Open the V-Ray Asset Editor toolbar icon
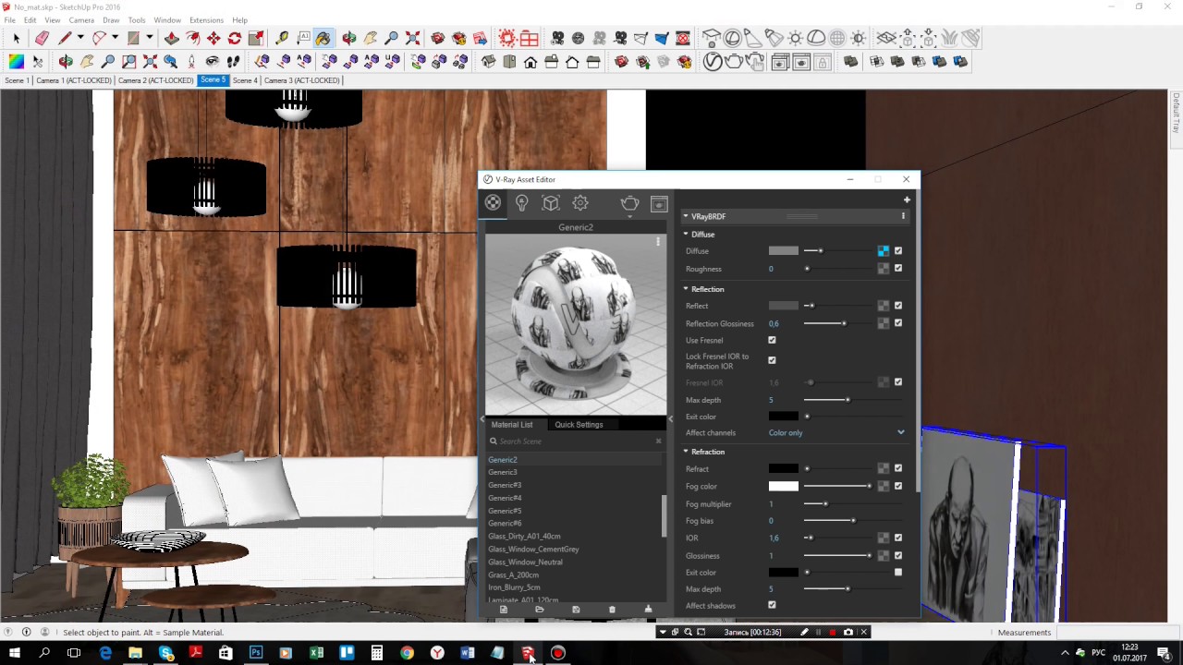Viewport: 1183px width, 665px height. pyautogui.click(x=713, y=62)
